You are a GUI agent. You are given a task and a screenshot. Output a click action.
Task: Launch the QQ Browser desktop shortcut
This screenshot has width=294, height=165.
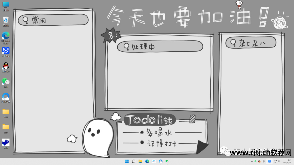coord(6,98)
